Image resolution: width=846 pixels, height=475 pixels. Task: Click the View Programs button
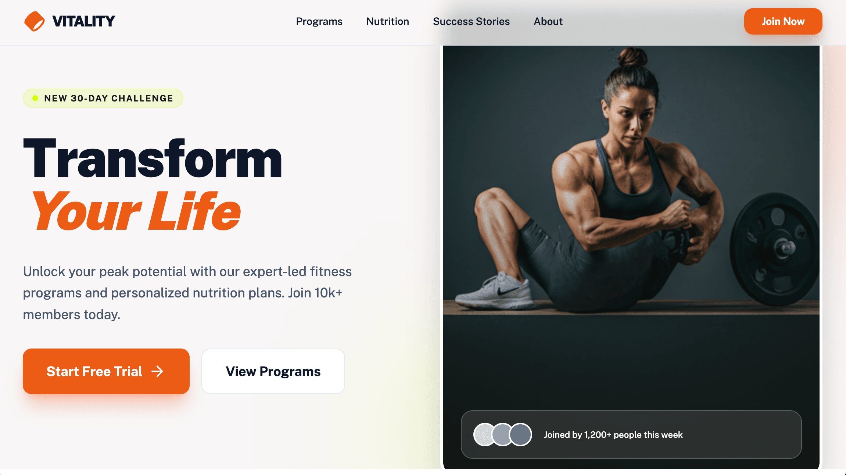click(273, 371)
